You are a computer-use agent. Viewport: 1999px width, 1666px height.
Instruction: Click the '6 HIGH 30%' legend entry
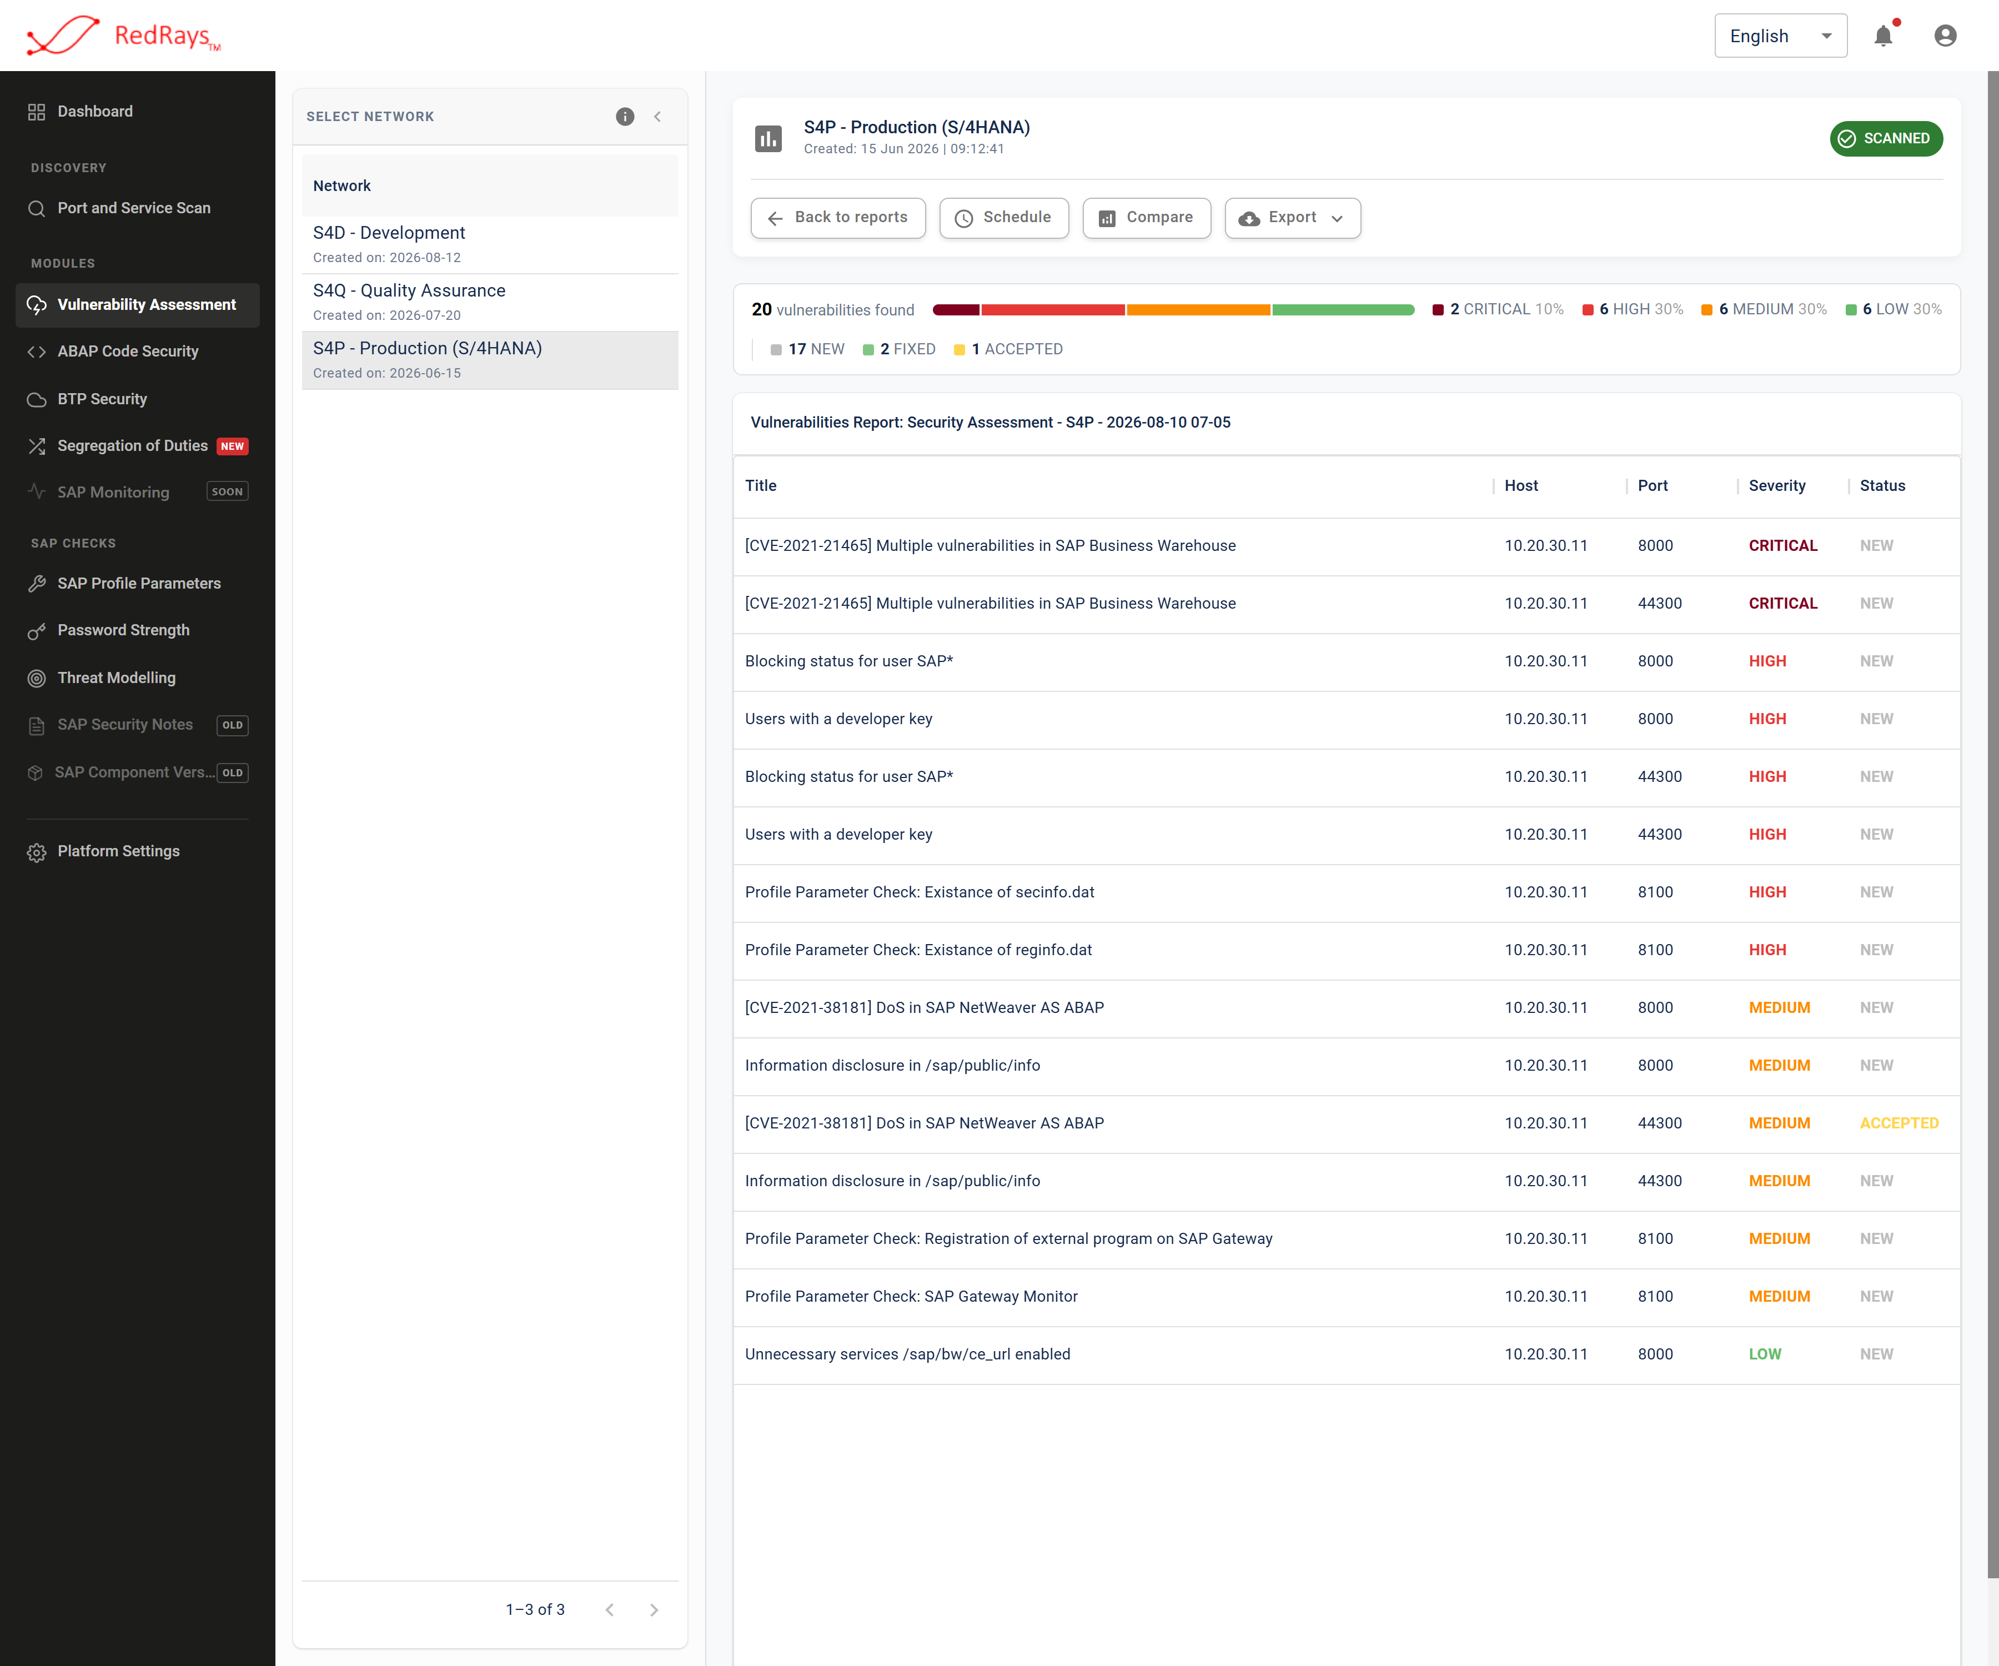pyautogui.click(x=1633, y=309)
